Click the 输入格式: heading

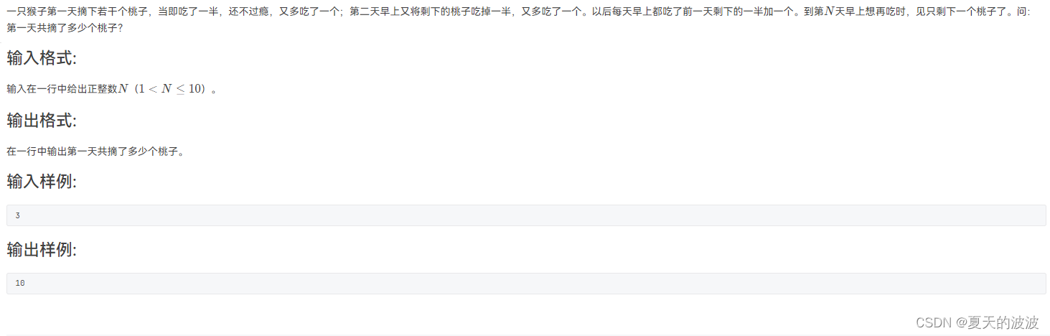click(x=42, y=59)
